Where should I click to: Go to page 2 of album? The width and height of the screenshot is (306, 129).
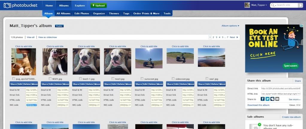coord(213,37)
